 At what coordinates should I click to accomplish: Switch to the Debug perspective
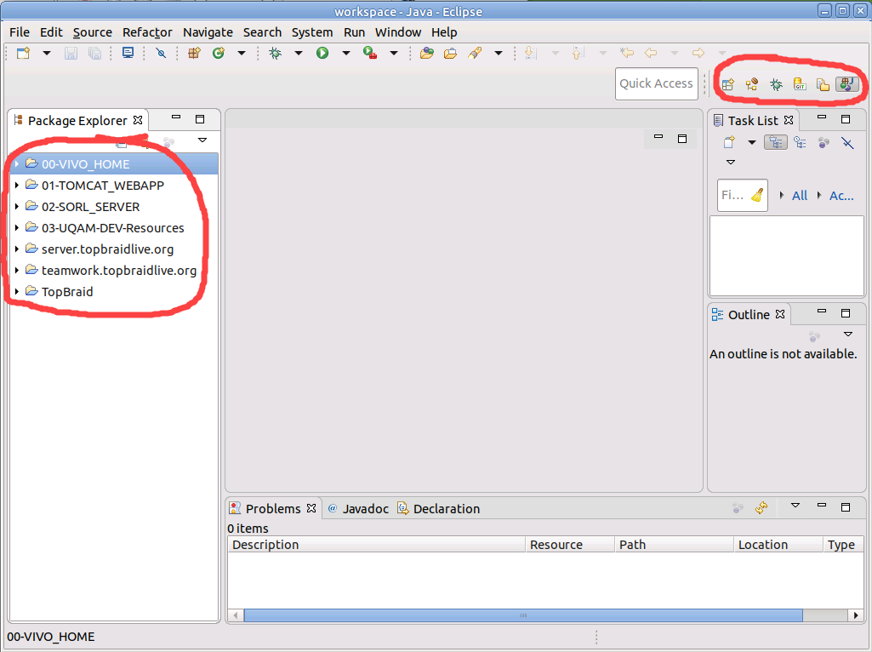tap(777, 84)
